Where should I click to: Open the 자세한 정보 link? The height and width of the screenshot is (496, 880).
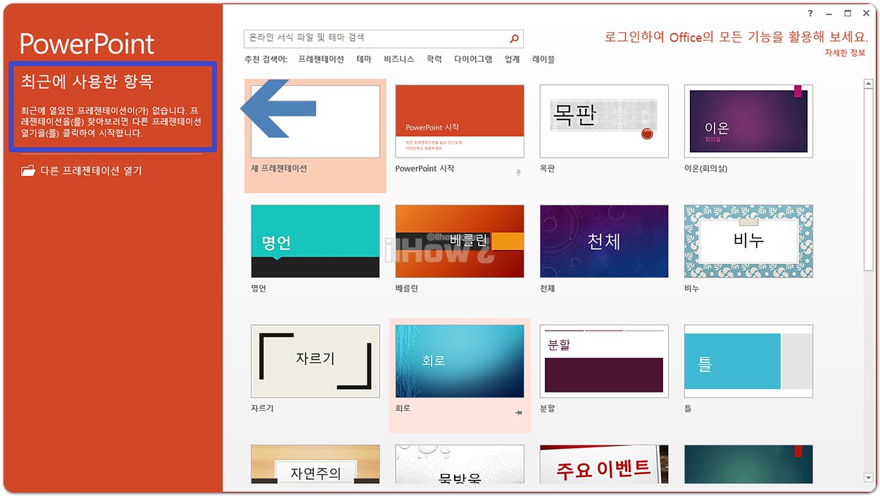845,53
